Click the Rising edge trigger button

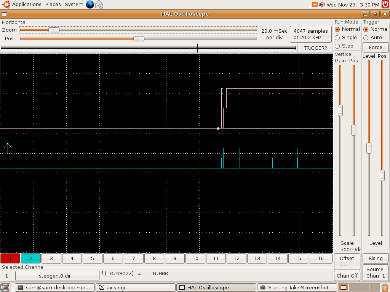375,258
